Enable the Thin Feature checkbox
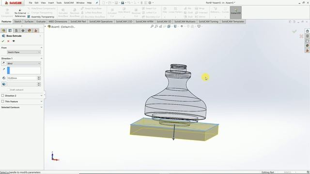310x174 pixels. [x=3, y=101]
